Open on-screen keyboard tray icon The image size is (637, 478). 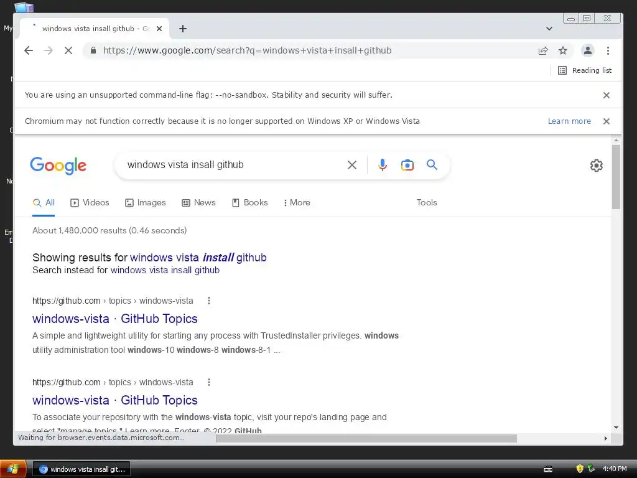coord(547,469)
